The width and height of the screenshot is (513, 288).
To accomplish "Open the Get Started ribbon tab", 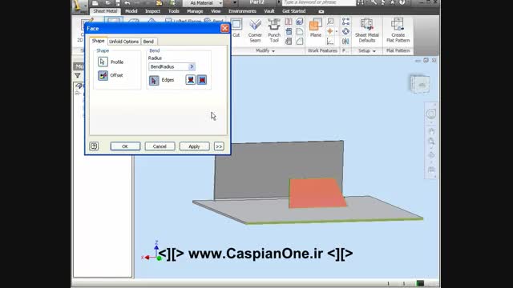I will (294, 11).
